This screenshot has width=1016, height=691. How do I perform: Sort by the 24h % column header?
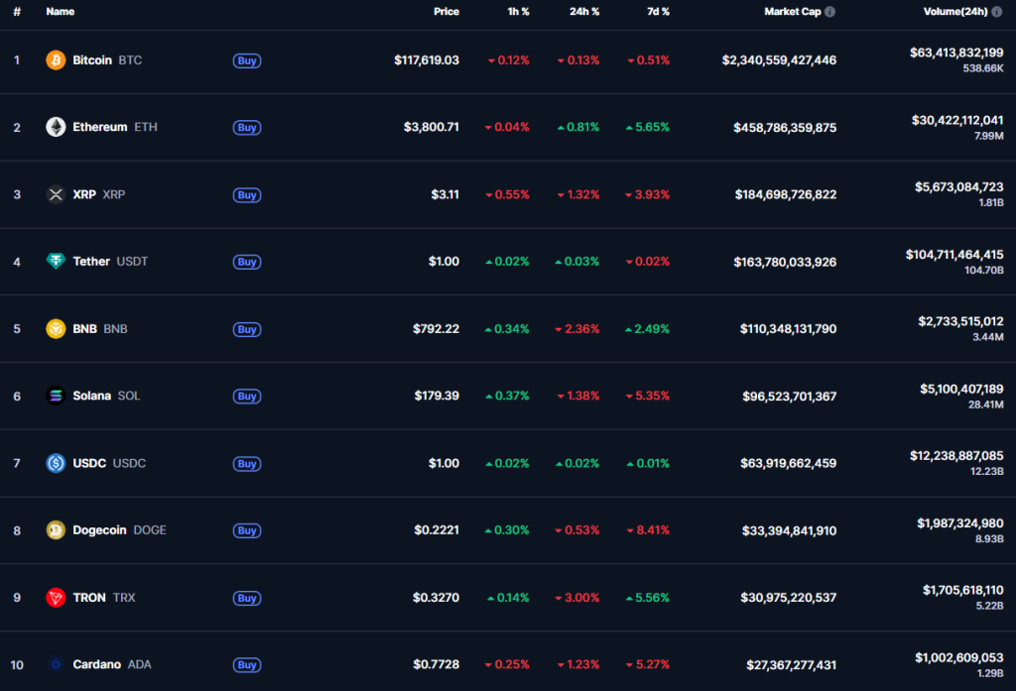(583, 12)
